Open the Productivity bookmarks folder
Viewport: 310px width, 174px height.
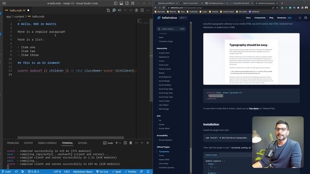click(192, 12)
